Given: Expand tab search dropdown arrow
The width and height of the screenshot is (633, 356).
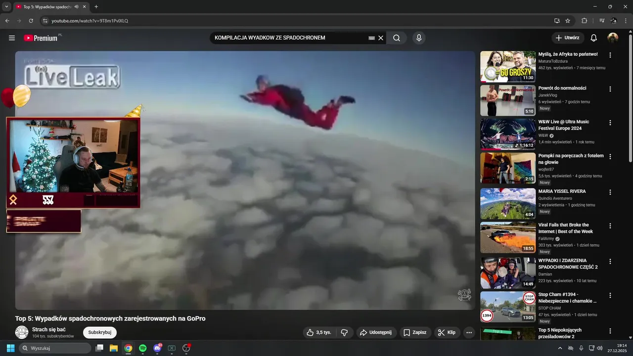Looking at the screenshot, I should point(6,6).
